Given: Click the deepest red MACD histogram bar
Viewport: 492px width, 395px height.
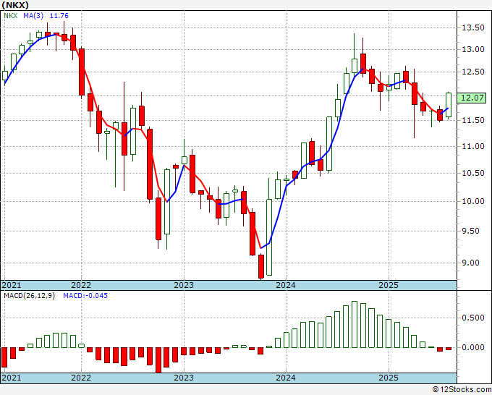Looking at the screenshot, I should [158, 360].
